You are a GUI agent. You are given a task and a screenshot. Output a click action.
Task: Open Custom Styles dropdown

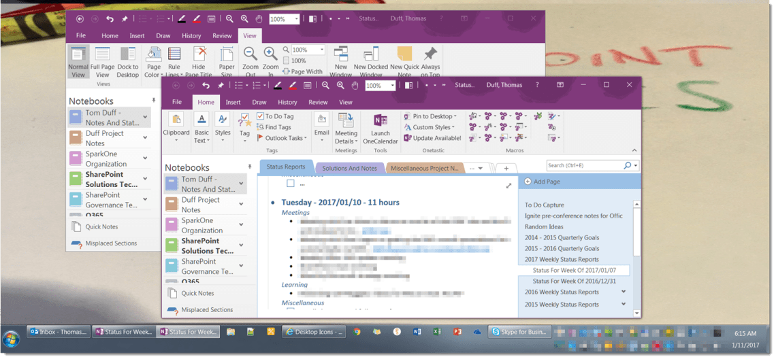point(429,127)
